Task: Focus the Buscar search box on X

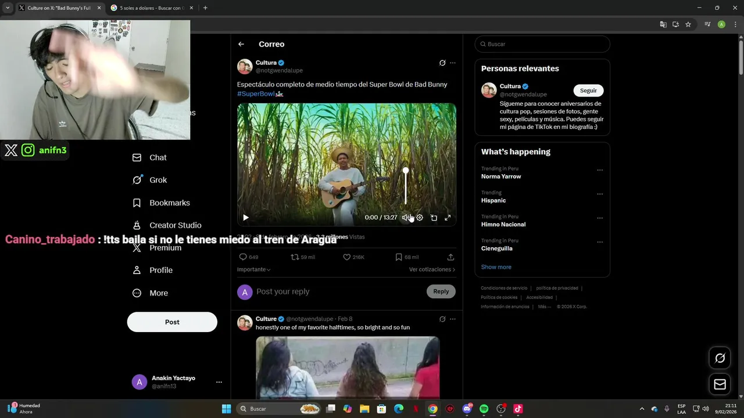Action: (x=542, y=44)
